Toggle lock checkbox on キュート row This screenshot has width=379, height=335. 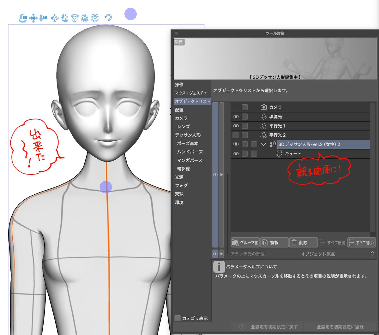click(245, 154)
